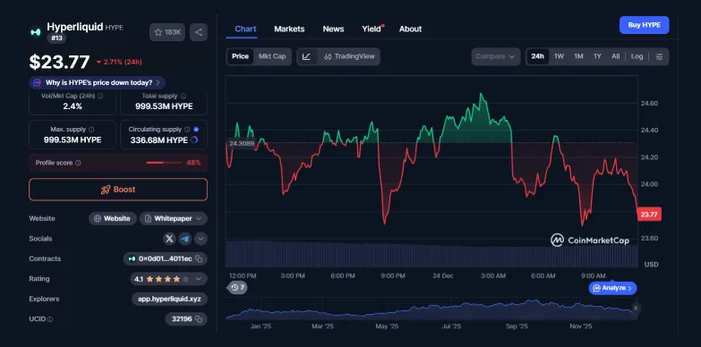Viewport: 701px width, 347px height.
Task: Toggle Log scale on the chart
Action: 637,56
